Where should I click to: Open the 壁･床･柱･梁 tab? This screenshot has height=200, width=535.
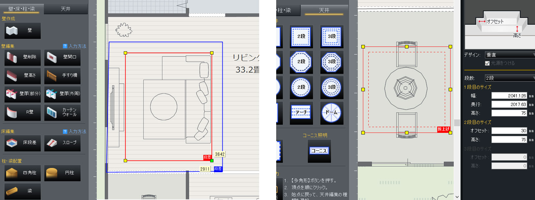tap(21, 9)
